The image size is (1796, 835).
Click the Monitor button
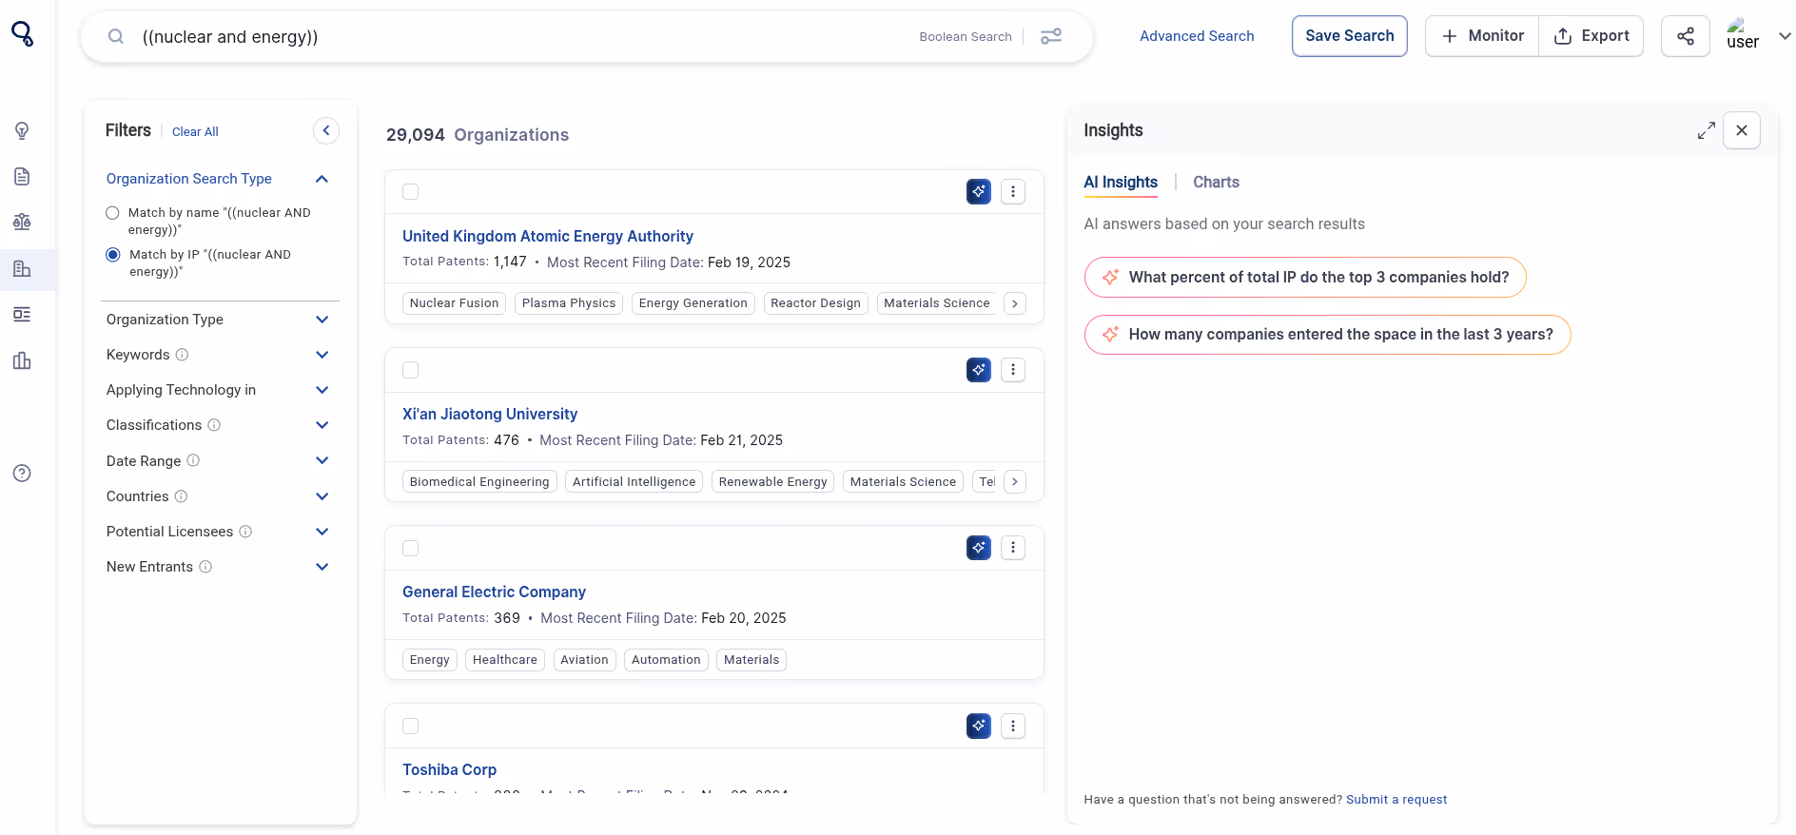click(1482, 36)
